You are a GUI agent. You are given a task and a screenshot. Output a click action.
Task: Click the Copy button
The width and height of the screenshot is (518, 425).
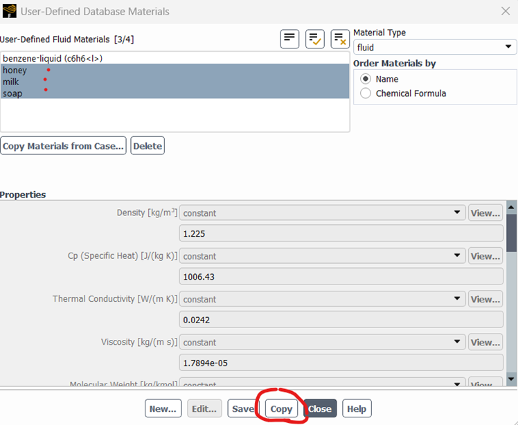pos(281,408)
